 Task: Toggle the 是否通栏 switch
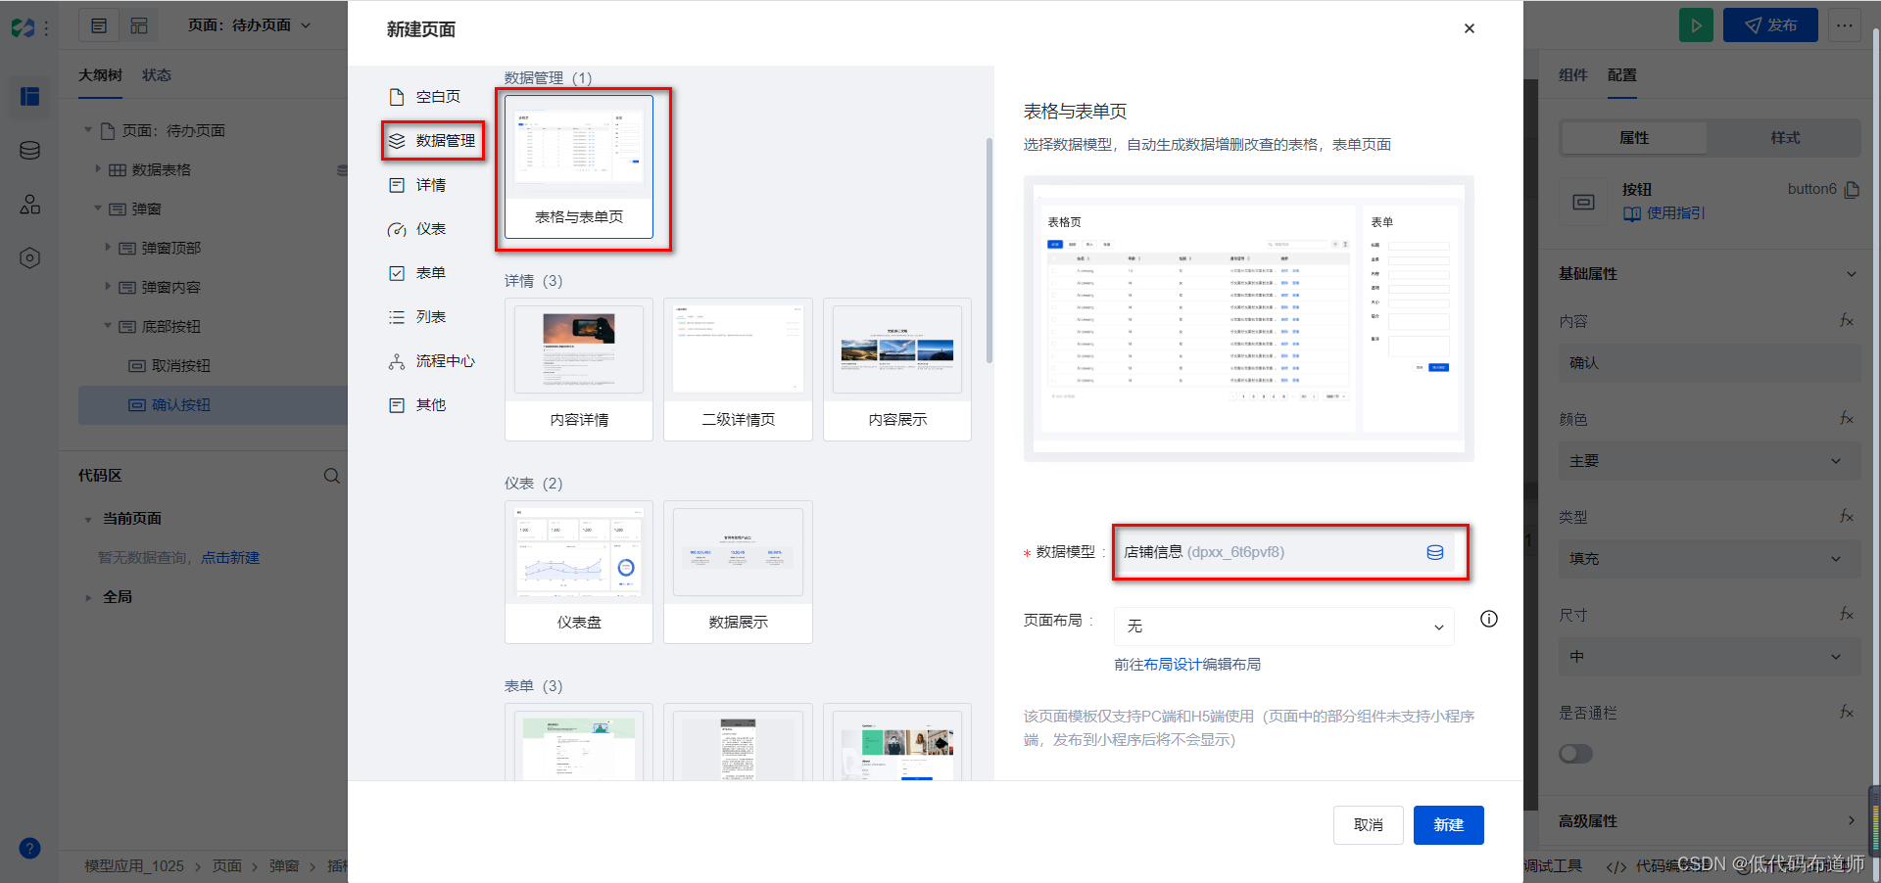point(1575,754)
